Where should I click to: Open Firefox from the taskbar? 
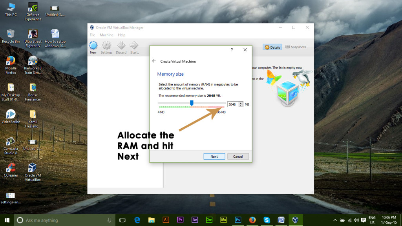tap(252, 220)
